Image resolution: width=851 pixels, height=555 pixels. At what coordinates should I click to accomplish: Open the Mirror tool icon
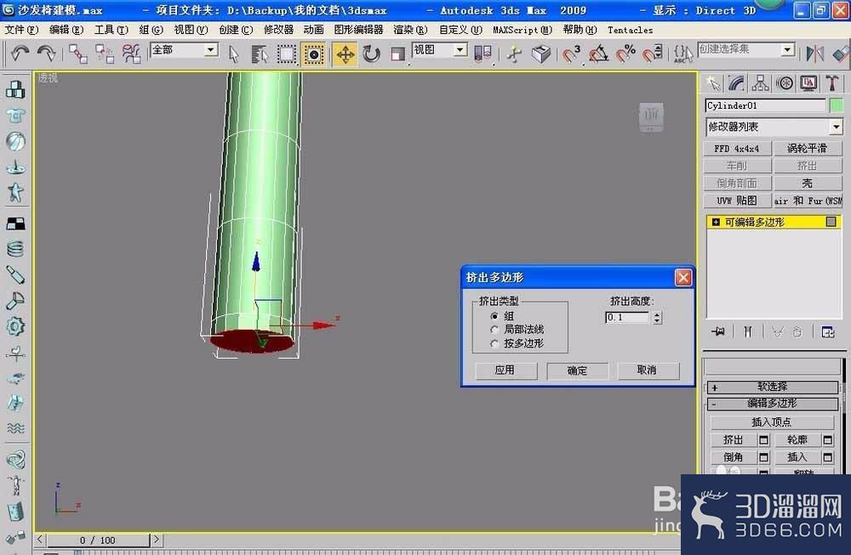(815, 54)
